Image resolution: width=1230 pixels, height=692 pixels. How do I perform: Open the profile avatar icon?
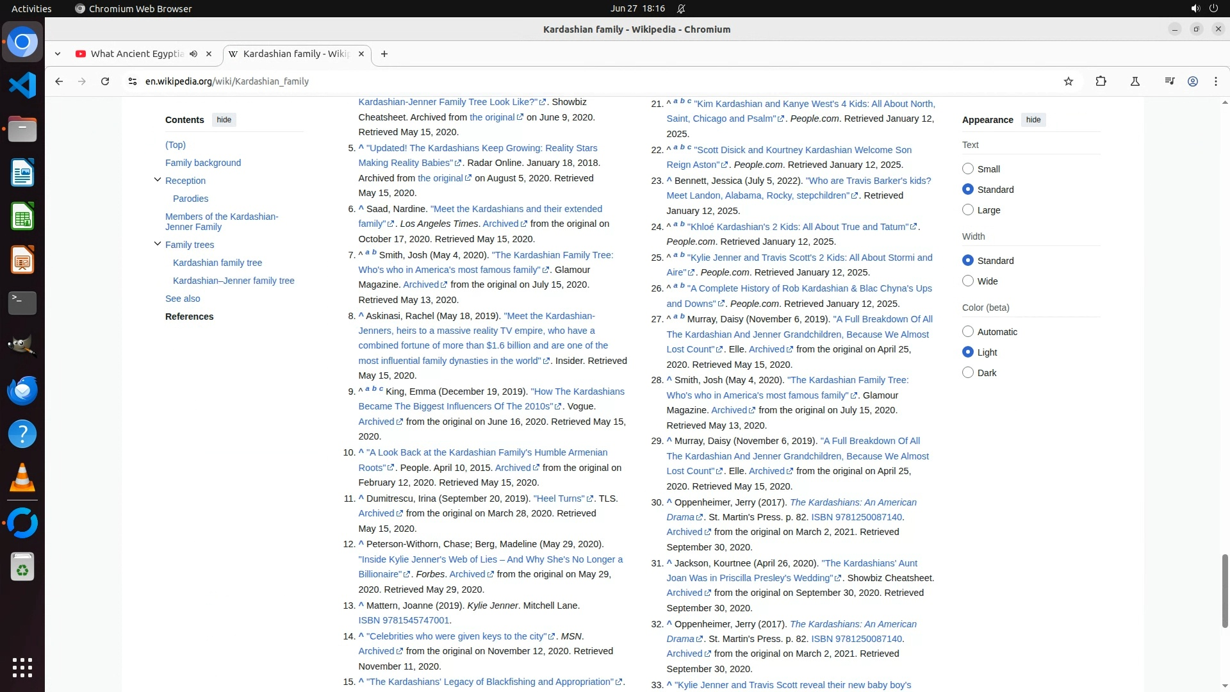[x=1192, y=81]
